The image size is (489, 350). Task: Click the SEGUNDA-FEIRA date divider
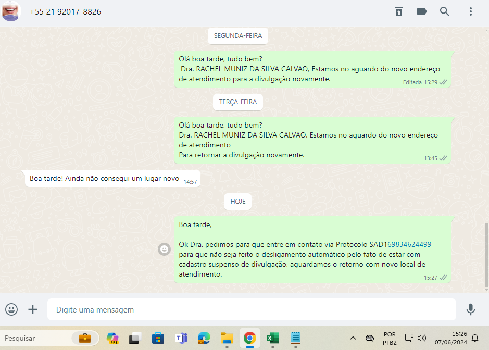pos(238,36)
